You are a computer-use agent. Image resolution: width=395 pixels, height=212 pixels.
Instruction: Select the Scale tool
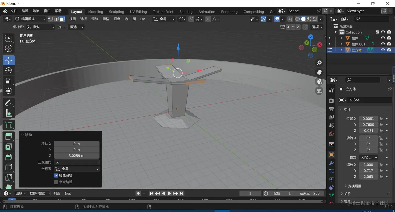9,81
